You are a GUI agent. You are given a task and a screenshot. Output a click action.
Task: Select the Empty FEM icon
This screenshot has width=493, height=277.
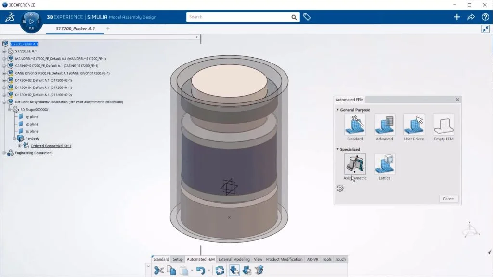443,125
